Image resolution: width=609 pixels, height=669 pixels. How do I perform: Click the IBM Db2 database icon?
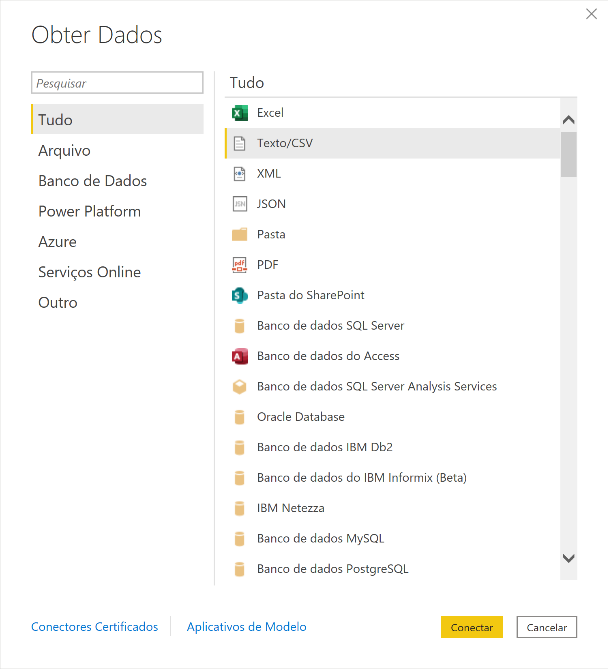[x=240, y=447]
